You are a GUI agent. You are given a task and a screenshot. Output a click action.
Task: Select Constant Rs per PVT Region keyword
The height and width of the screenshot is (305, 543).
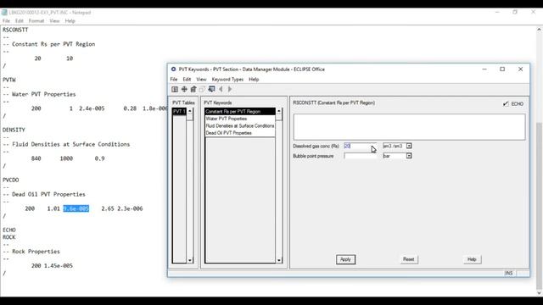point(240,111)
